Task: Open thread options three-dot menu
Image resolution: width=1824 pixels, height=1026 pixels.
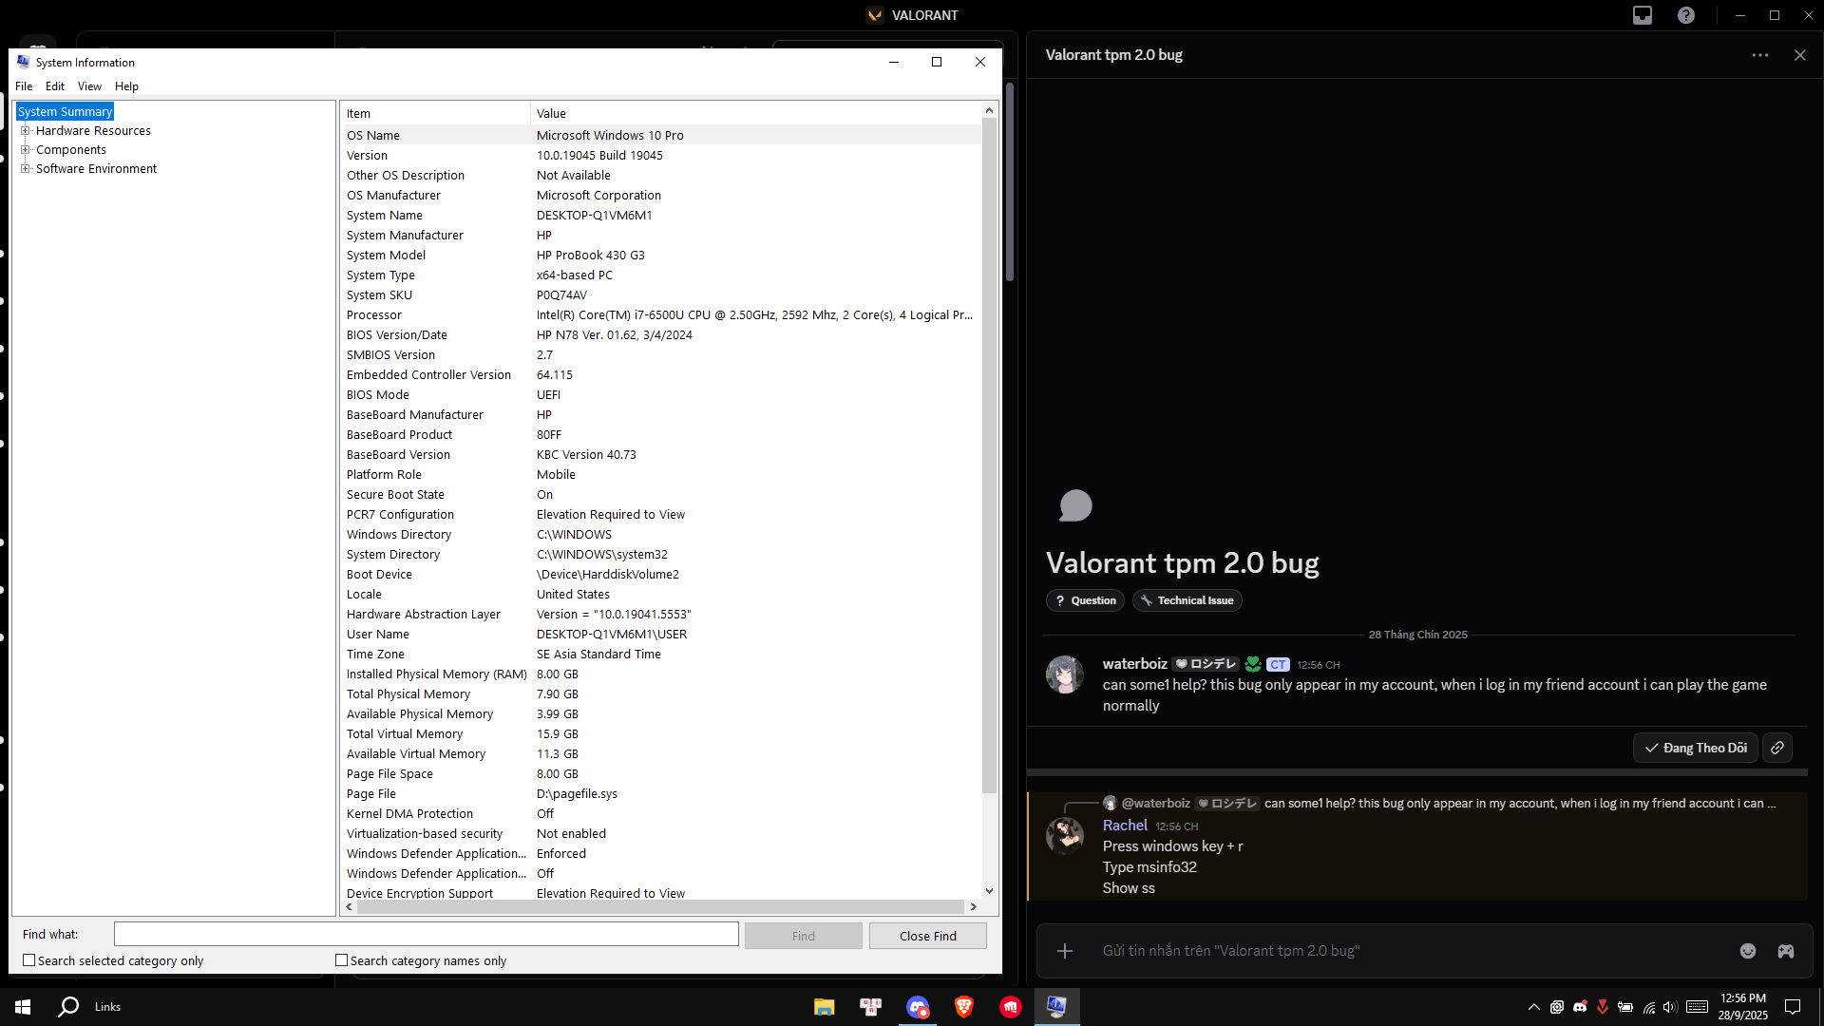Action: tap(1760, 55)
